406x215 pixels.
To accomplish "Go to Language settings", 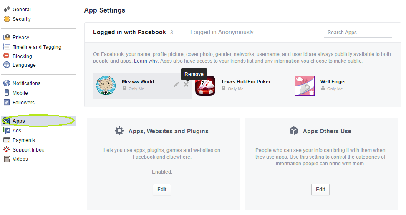I will tap(24, 65).
